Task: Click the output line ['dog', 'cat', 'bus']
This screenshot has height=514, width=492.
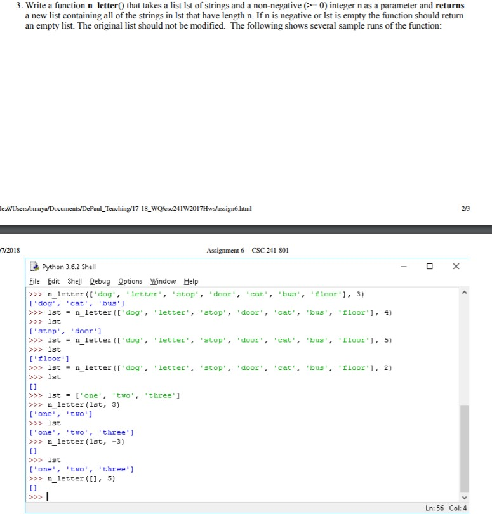Action: 77,303
